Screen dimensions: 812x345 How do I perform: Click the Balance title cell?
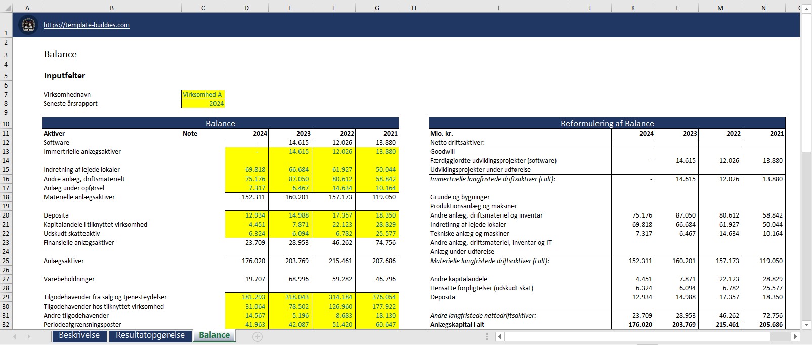[60, 54]
